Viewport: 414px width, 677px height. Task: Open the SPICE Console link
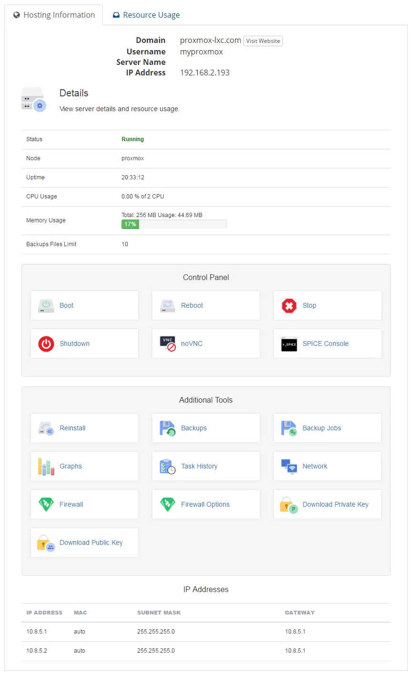[x=325, y=344]
